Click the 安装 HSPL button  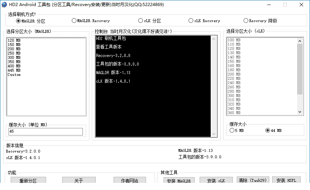(286, 180)
